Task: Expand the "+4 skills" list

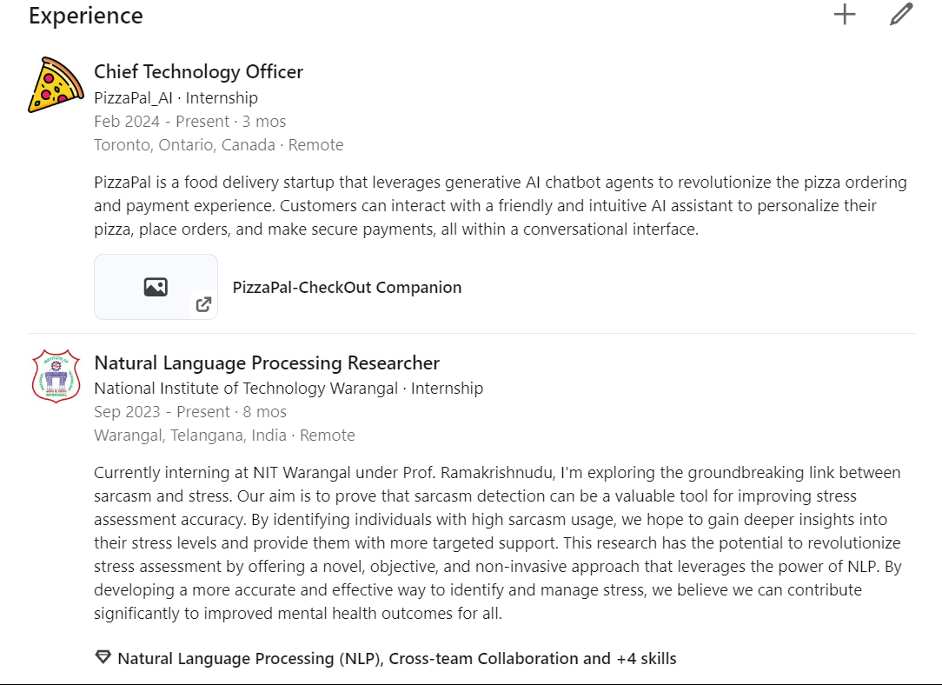Action: click(646, 658)
